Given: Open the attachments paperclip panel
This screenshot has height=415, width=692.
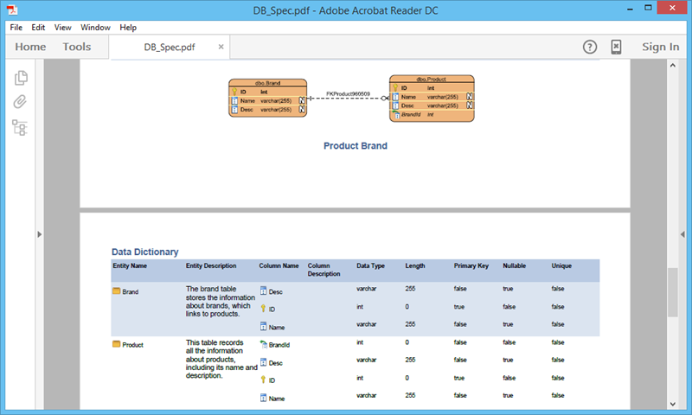Looking at the screenshot, I should [20, 102].
